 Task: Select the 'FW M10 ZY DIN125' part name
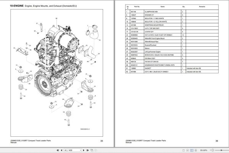[152, 62]
